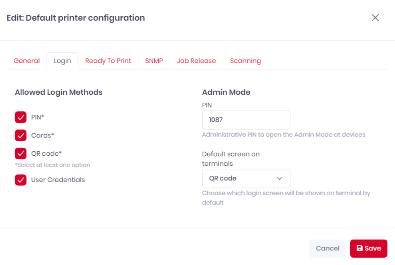Image resolution: width=395 pixels, height=265 pixels.
Task: Select the Login tab
Action: coord(63,61)
